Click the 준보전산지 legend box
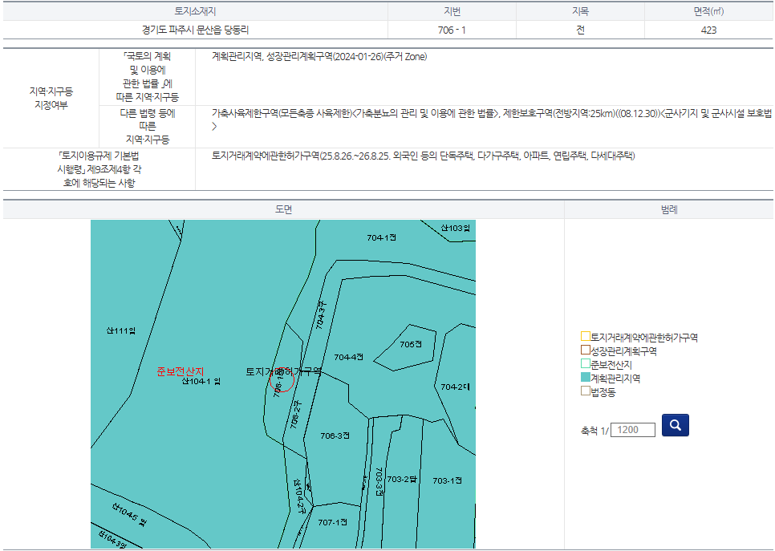Viewport: 775px width, 551px height. click(x=585, y=364)
